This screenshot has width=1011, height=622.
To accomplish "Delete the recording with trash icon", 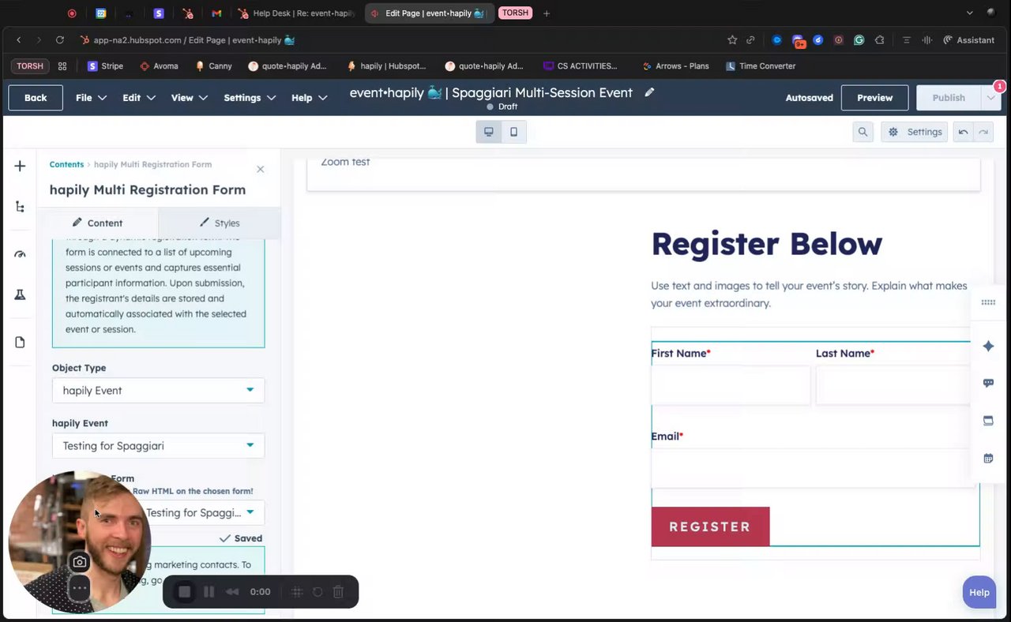I will [x=338, y=591].
